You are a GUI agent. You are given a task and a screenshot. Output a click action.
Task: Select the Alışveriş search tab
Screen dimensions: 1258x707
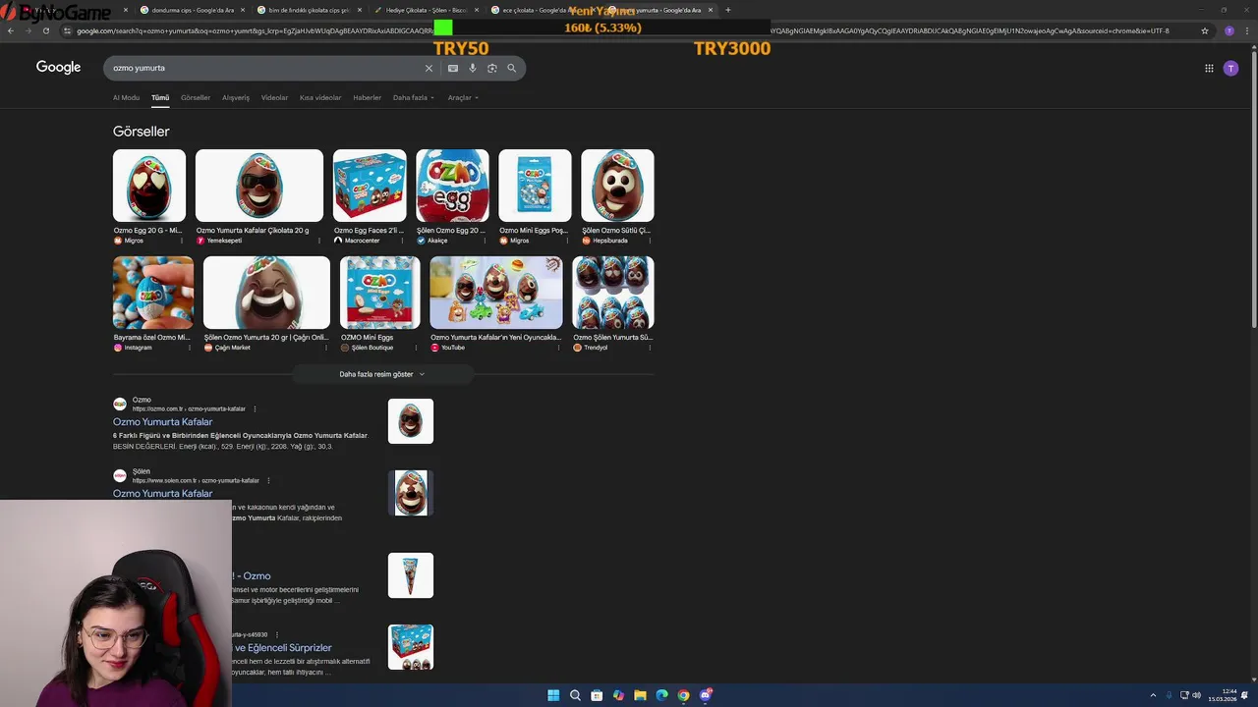pyautogui.click(x=236, y=97)
